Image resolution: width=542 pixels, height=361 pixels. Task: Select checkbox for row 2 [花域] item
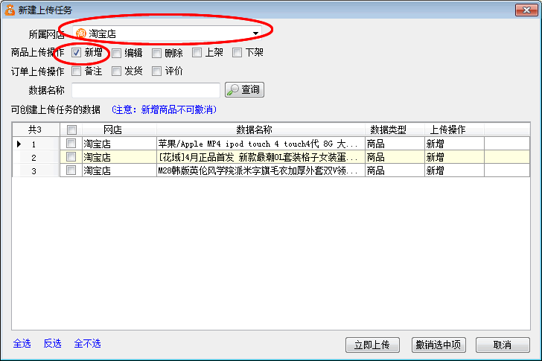[71, 157]
